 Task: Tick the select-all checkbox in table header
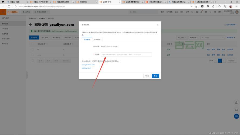click(33, 44)
